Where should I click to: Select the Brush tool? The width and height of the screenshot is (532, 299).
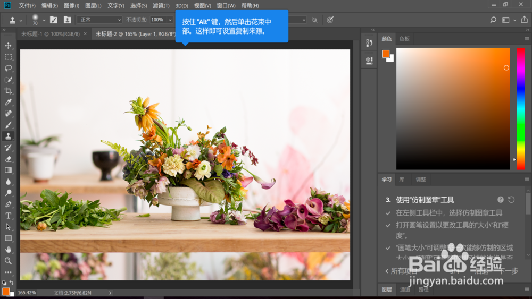[8, 125]
